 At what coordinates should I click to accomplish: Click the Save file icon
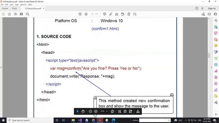[3, 14]
